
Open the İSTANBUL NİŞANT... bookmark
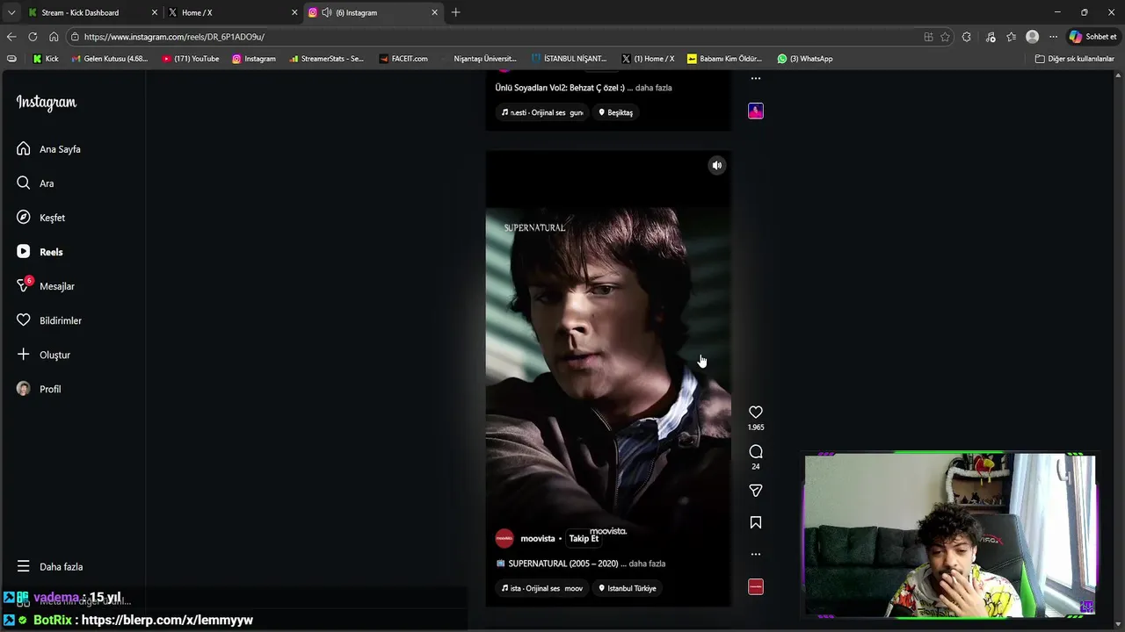569,59
